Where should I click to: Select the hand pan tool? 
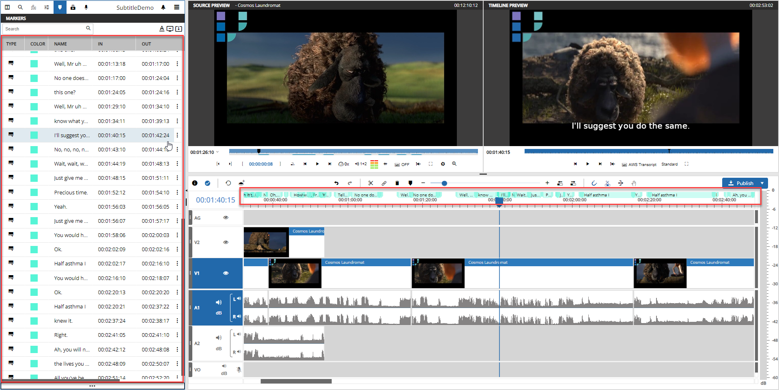pyautogui.click(x=634, y=183)
